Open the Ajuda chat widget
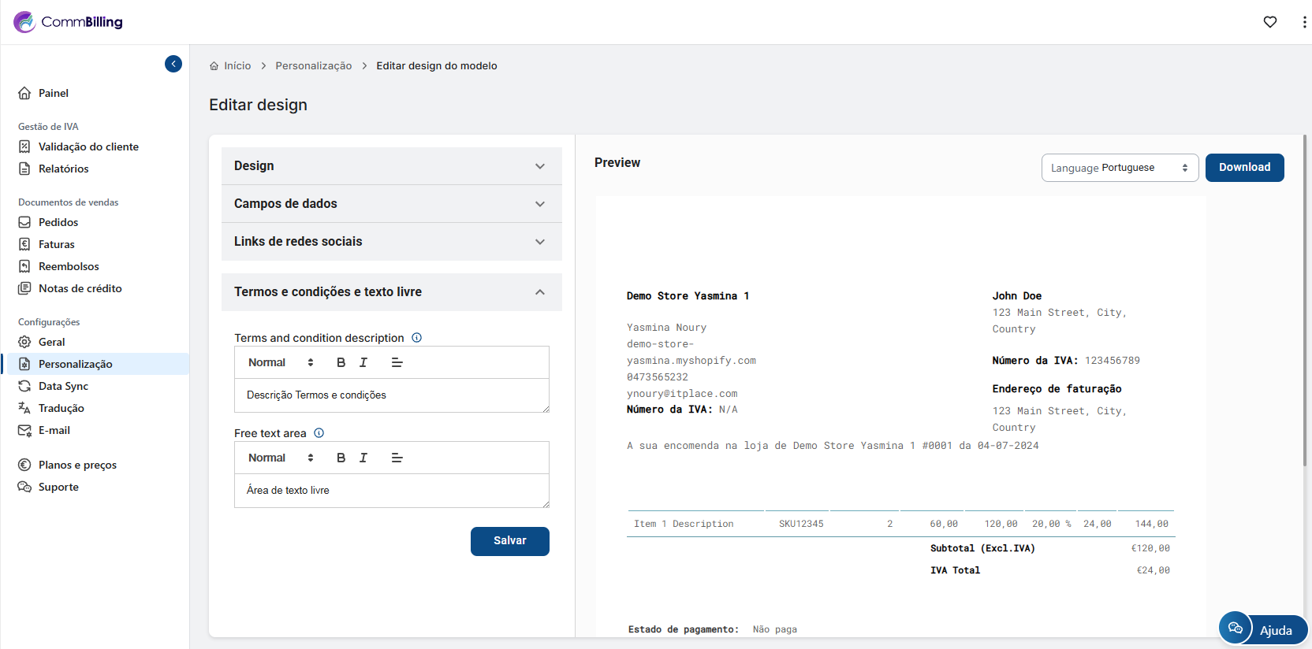1312x649 pixels. [x=1262, y=629]
